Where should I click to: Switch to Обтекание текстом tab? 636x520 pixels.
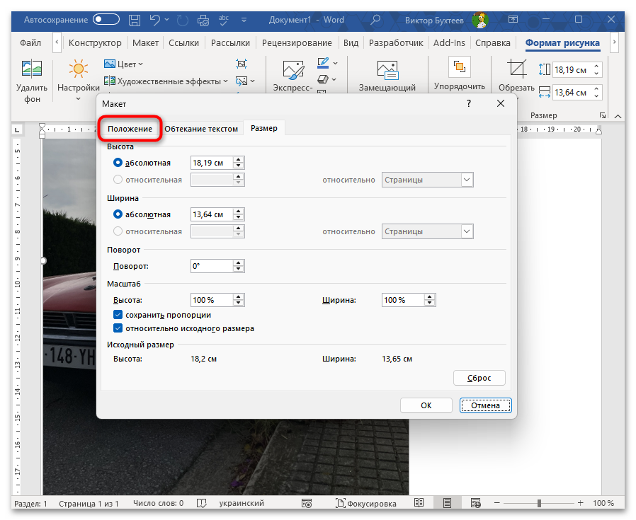click(x=201, y=129)
